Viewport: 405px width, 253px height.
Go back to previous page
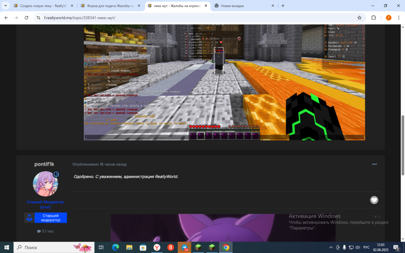pyautogui.click(x=6, y=17)
